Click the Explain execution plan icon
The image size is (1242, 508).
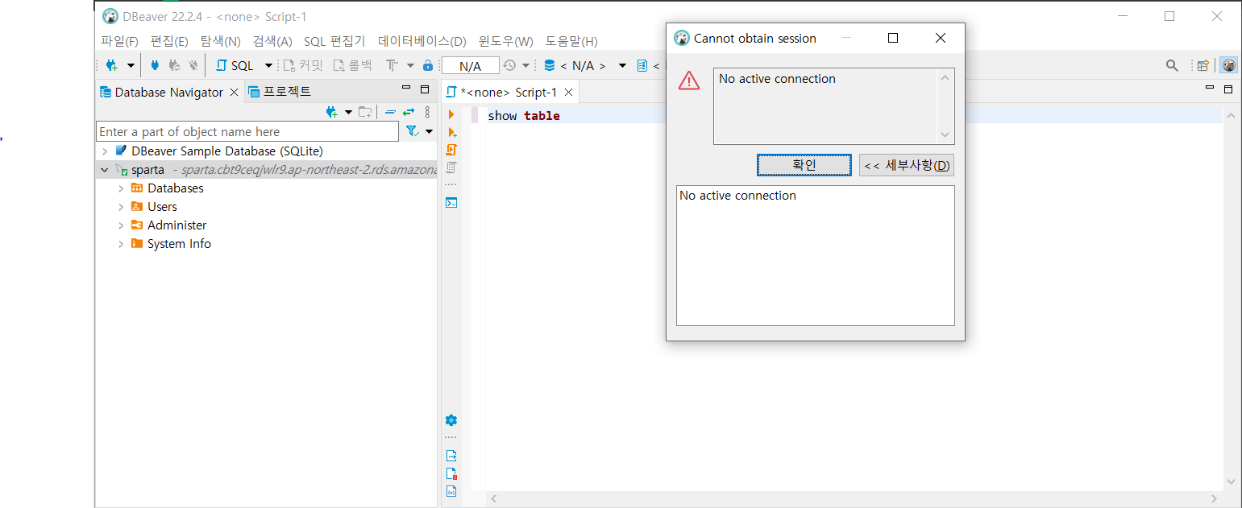[x=451, y=167]
